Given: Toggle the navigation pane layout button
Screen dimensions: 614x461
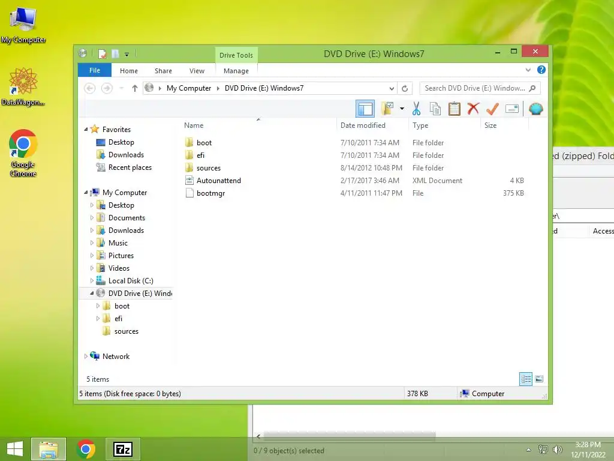Looking at the screenshot, I should [x=365, y=109].
